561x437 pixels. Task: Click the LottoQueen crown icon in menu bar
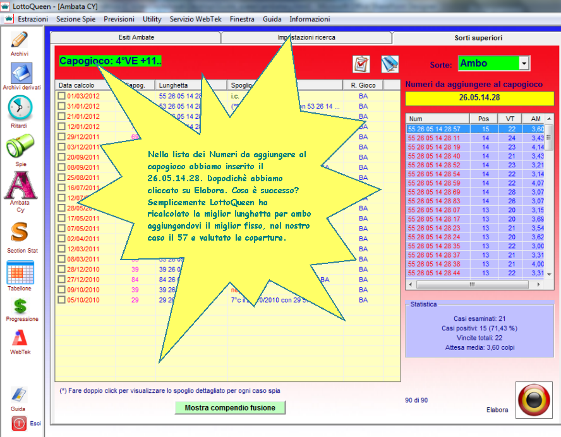click(9, 19)
